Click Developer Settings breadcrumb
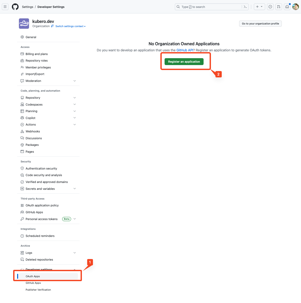The width and height of the screenshot is (301, 303). 51,7
